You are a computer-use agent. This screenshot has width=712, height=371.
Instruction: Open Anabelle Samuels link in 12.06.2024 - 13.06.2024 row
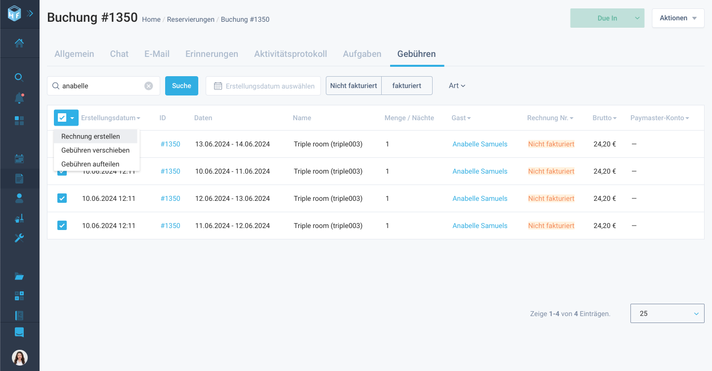click(480, 198)
